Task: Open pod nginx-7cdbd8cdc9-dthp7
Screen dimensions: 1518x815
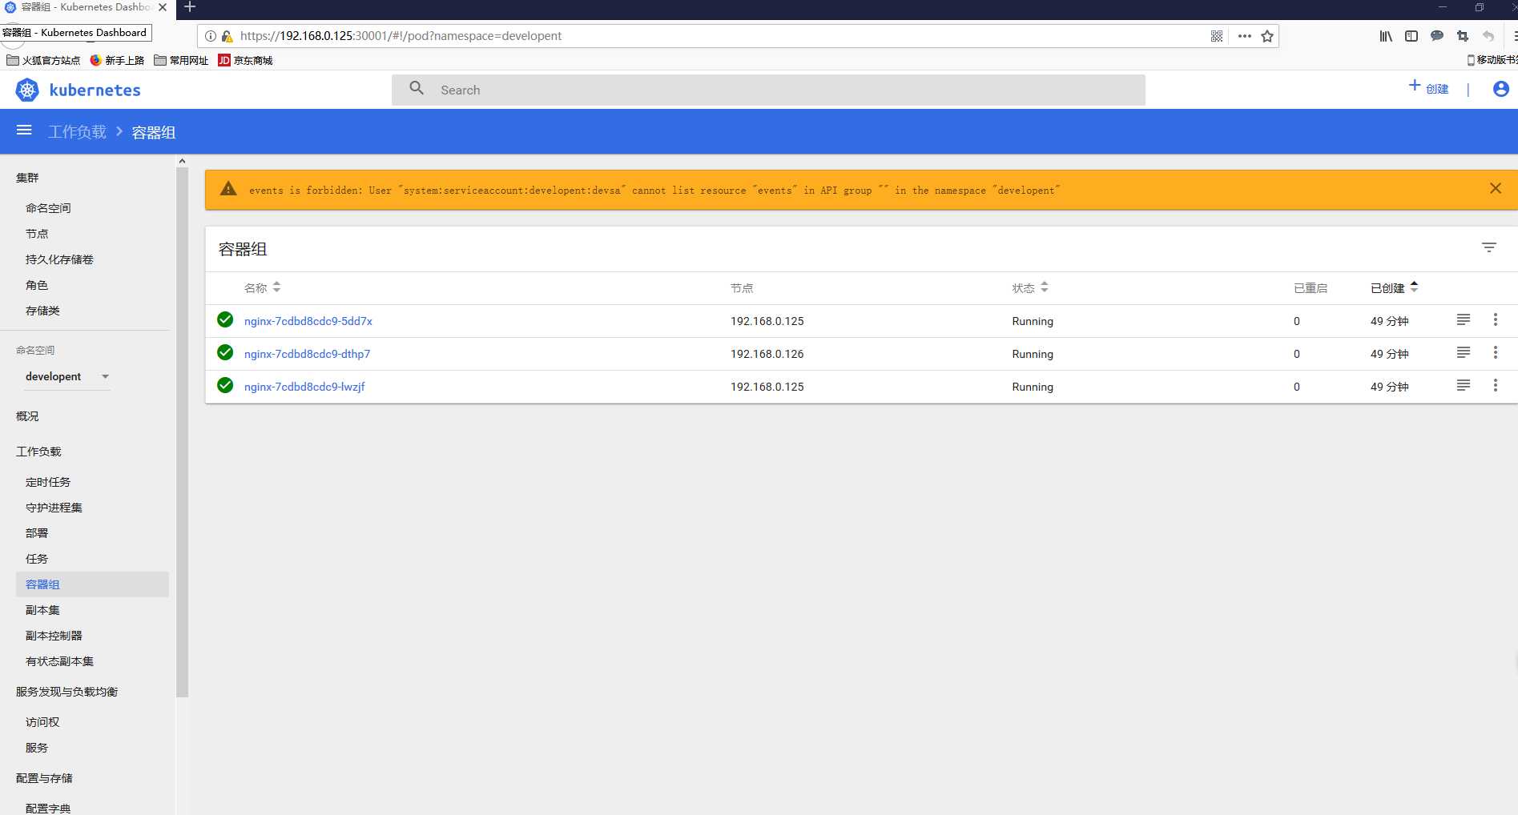Action: [x=307, y=354]
